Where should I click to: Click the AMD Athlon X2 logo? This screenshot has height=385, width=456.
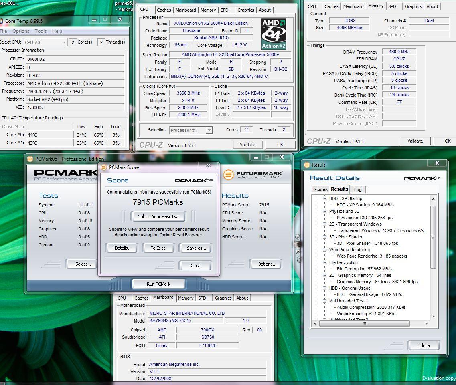[x=274, y=34]
